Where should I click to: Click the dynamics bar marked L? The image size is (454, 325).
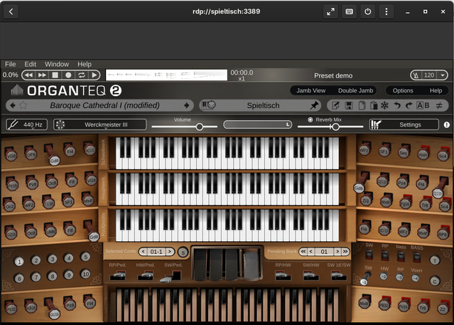click(257, 124)
